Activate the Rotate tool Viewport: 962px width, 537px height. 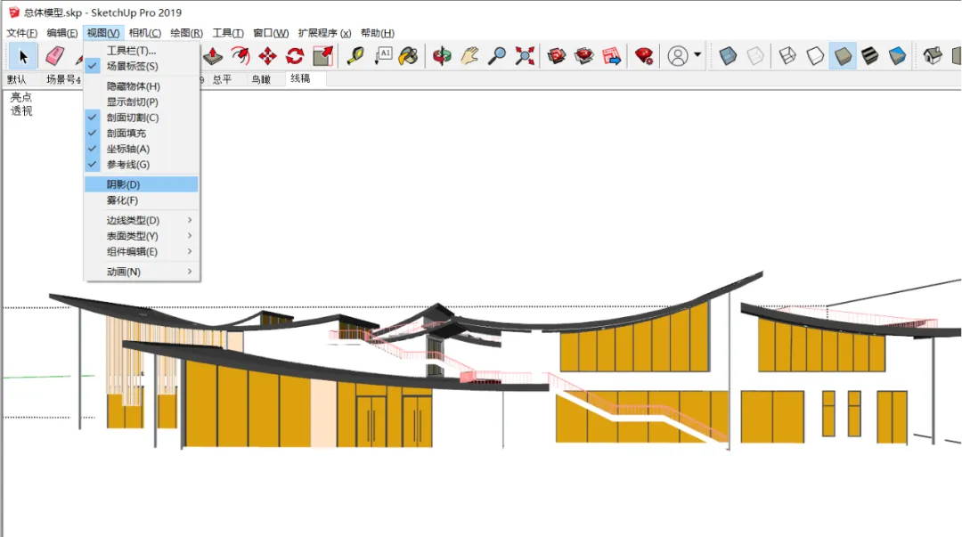[295, 56]
